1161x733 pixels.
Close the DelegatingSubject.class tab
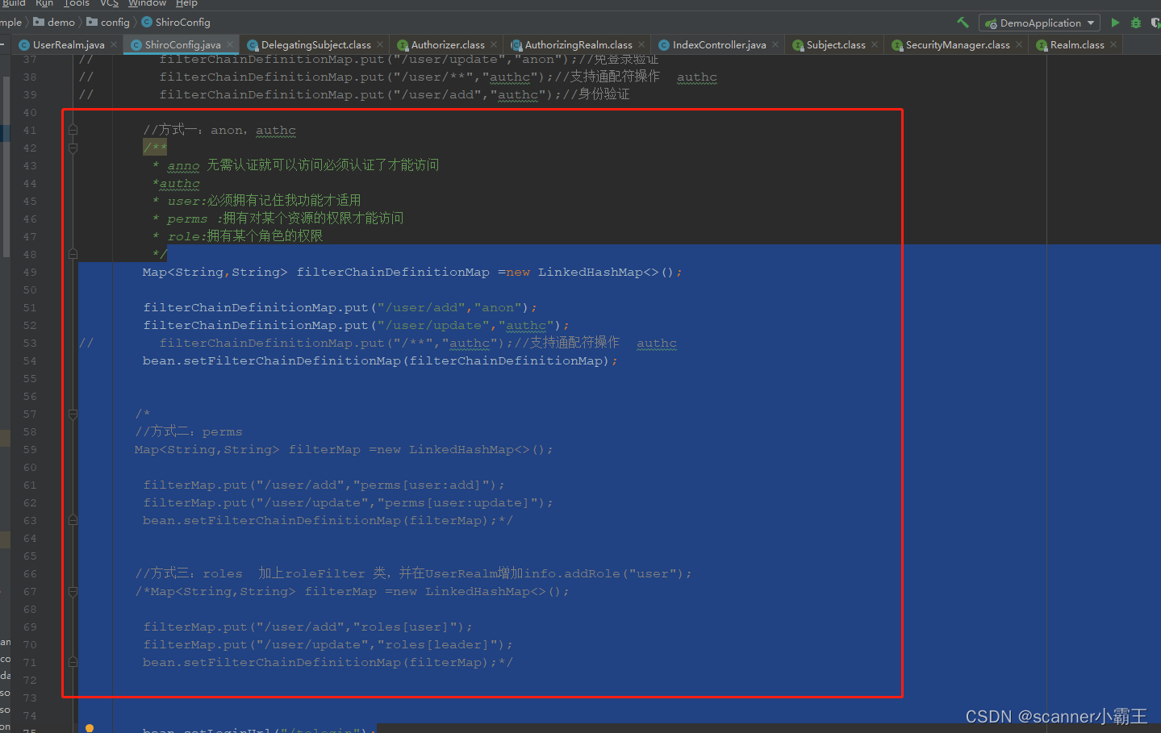380,44
